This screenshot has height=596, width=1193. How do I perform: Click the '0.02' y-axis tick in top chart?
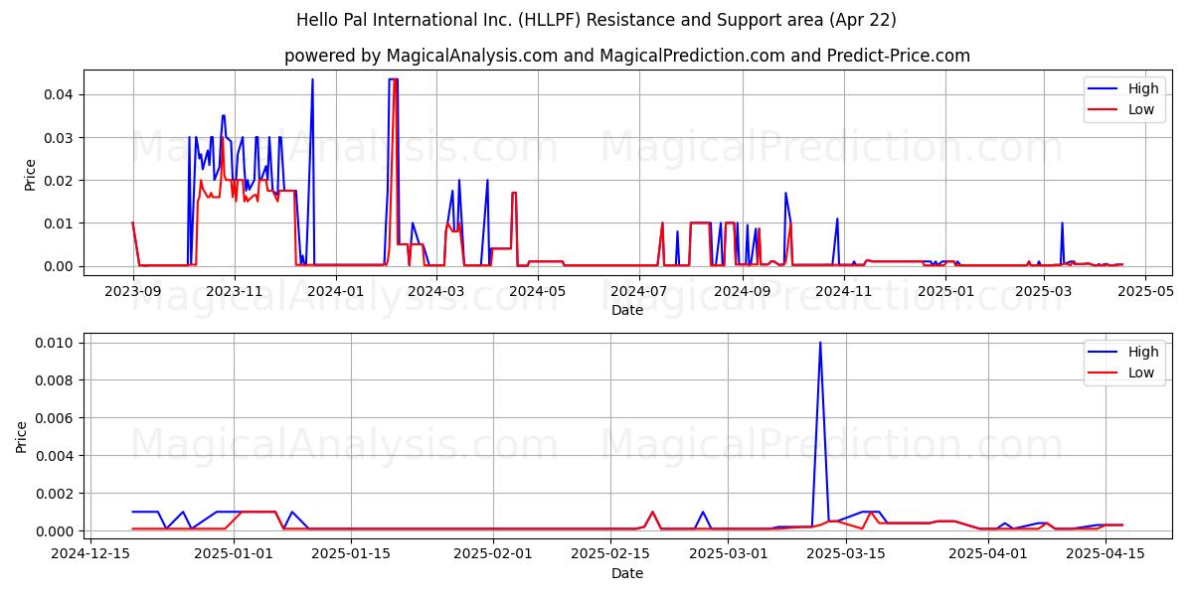point(61,180)
